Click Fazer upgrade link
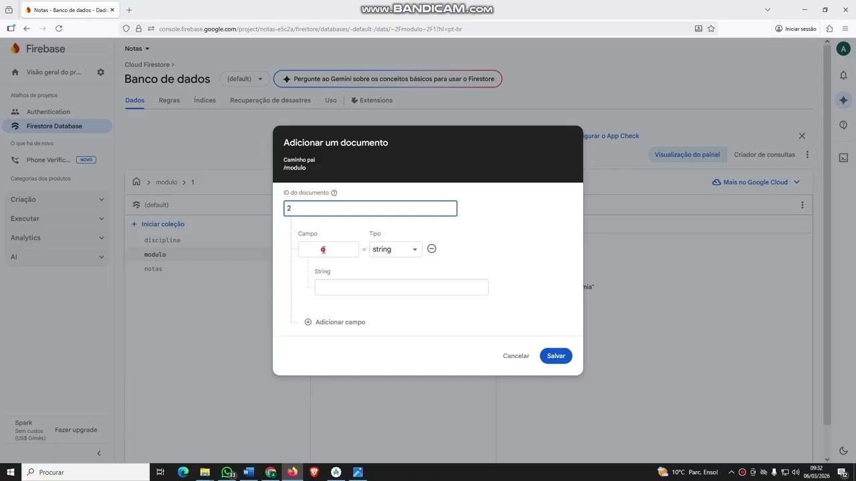Image resolution: width=856 pixels, height=481 pixels. tap(76, 430)
